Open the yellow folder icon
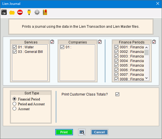 click(x=12, y=12)
